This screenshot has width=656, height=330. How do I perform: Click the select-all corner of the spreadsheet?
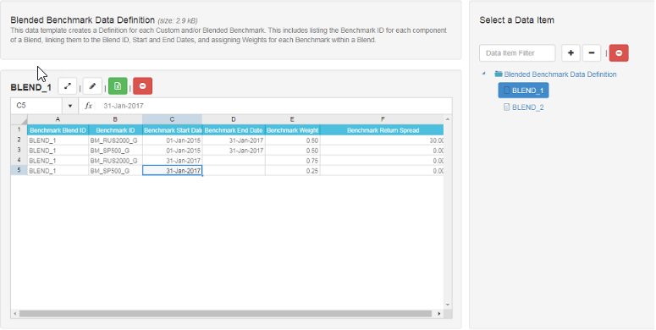(x=19, y=119)
